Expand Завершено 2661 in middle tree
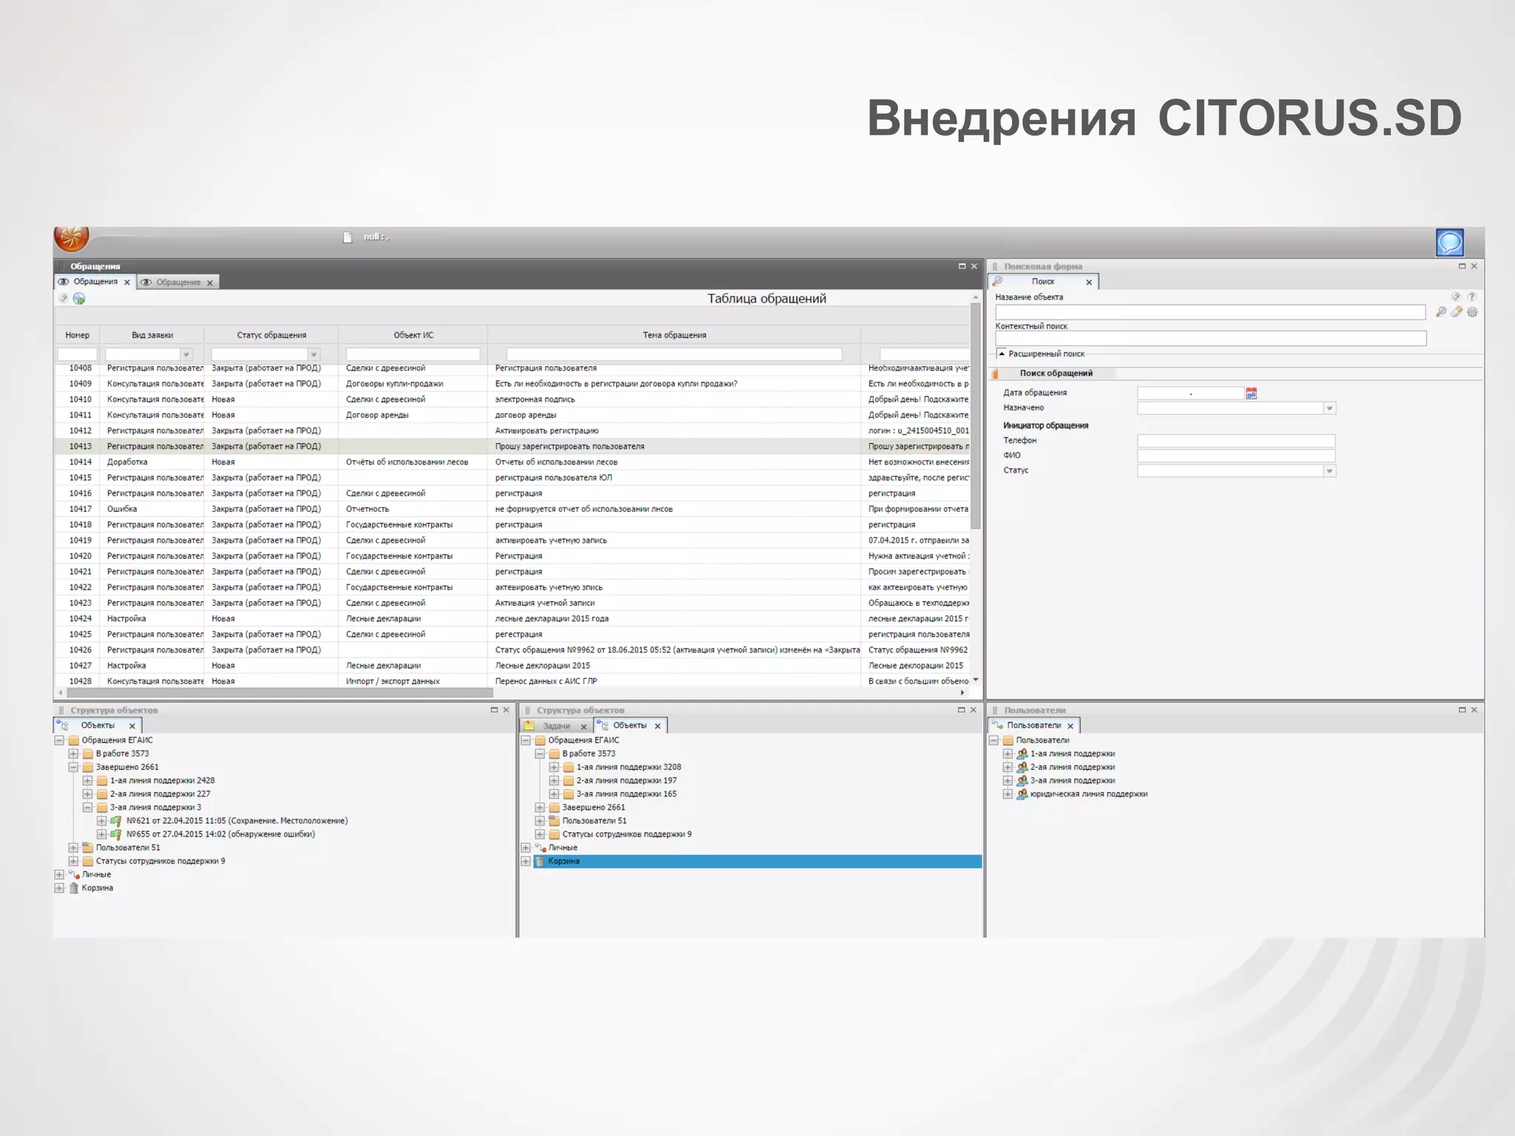Screen dimensions: 1515x1136 (540, 808)
